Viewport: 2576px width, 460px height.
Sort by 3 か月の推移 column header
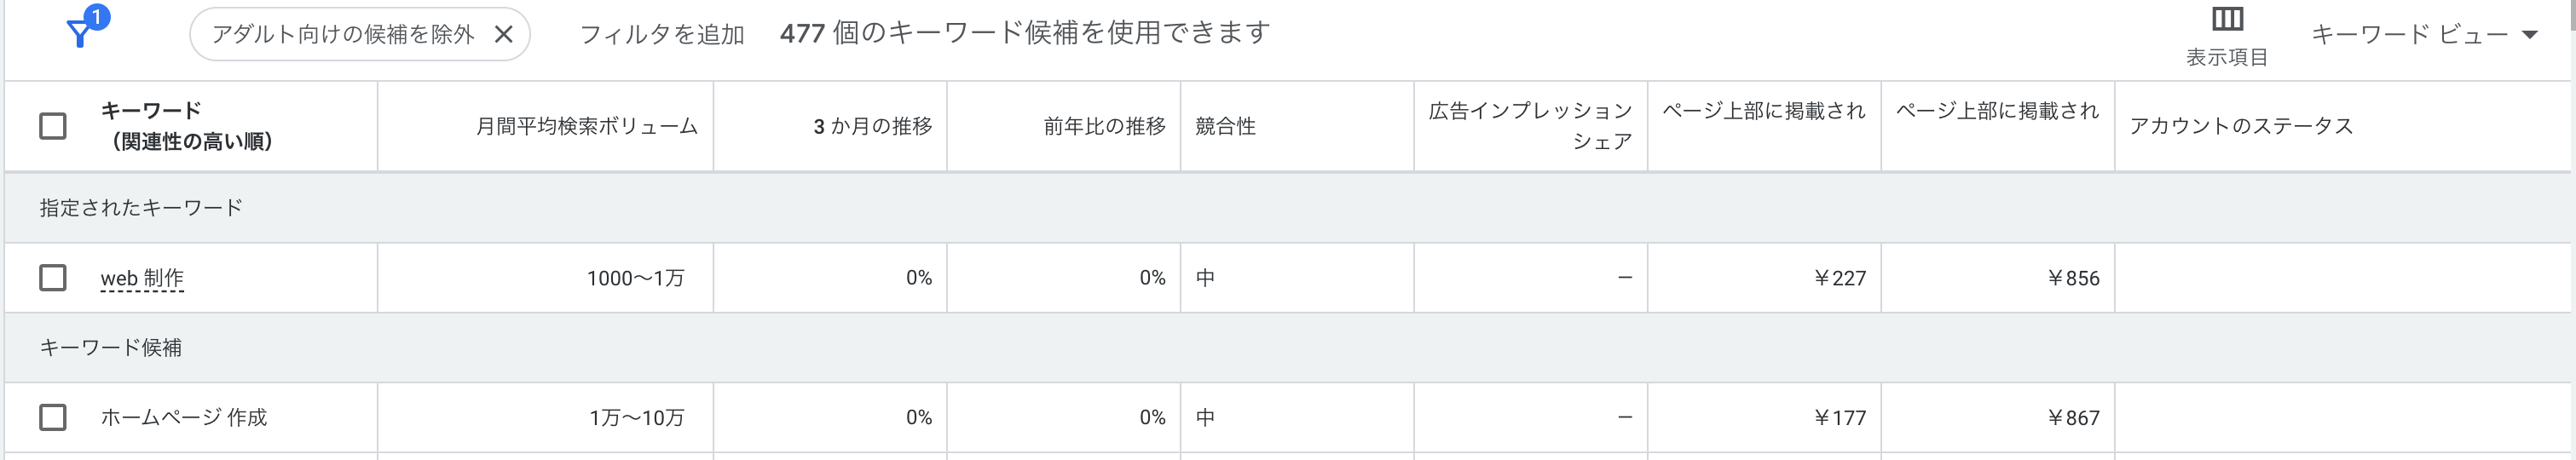(x=872, y=126)
